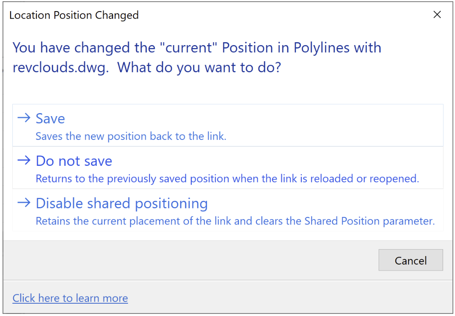Select the Do not save option
Viewport: 455px width, 316px height.
click(x=74, y=161)
